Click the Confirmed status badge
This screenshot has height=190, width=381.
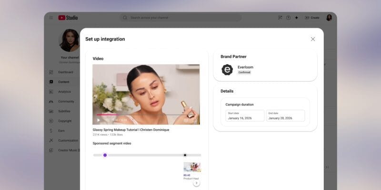(x=244, y=73)
